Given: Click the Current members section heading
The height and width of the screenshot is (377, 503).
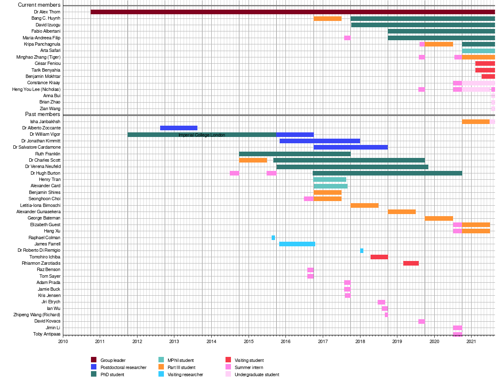Looking at the screenshot, I should (39, 5).
